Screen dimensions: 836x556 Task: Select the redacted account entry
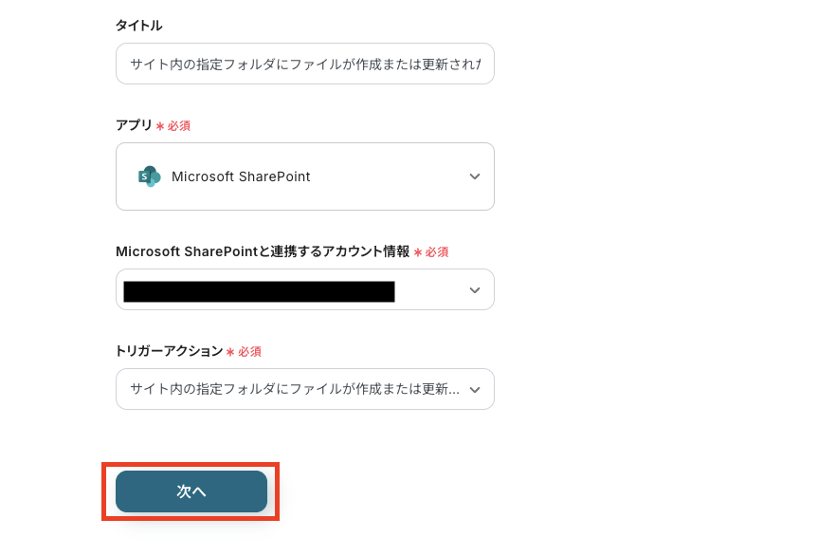click(x=258, y=289)
